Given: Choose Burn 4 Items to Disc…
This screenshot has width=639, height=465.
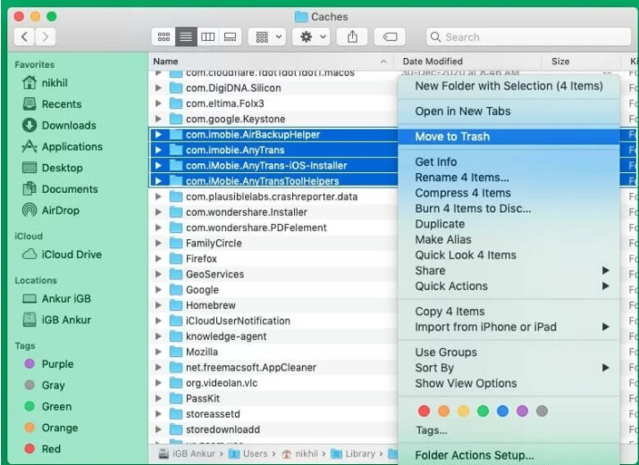Looking at the screenshot, I should point(509,208).
